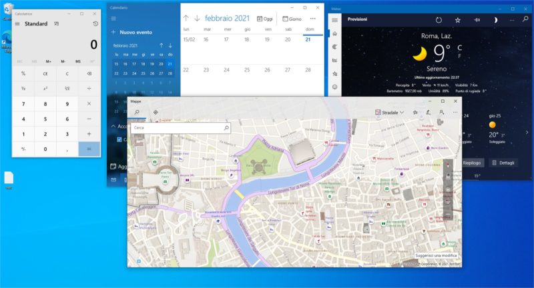534x288 pixels.
Task: Open favorite places in Weather sidebar
Action: pos(335,73)
